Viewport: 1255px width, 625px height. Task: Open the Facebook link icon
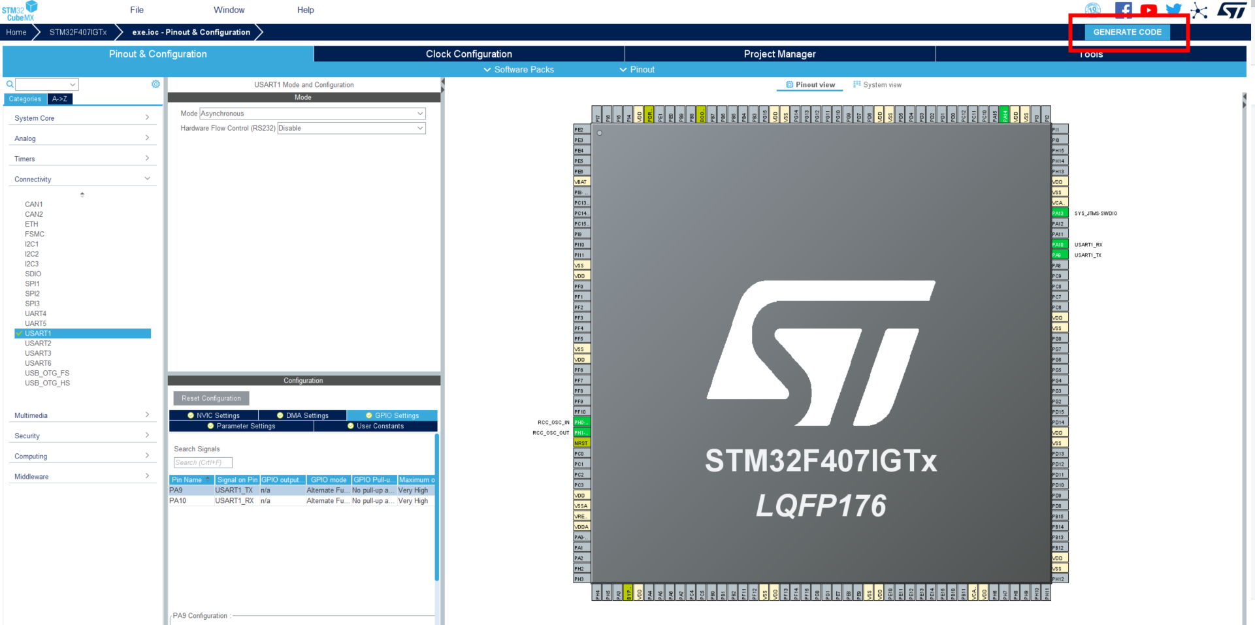(x=1123, y=10)
